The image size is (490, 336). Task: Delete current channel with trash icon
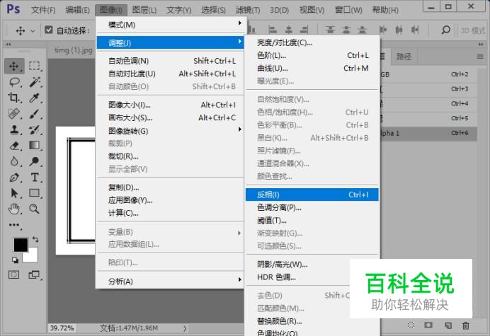(x=466, y=325)
